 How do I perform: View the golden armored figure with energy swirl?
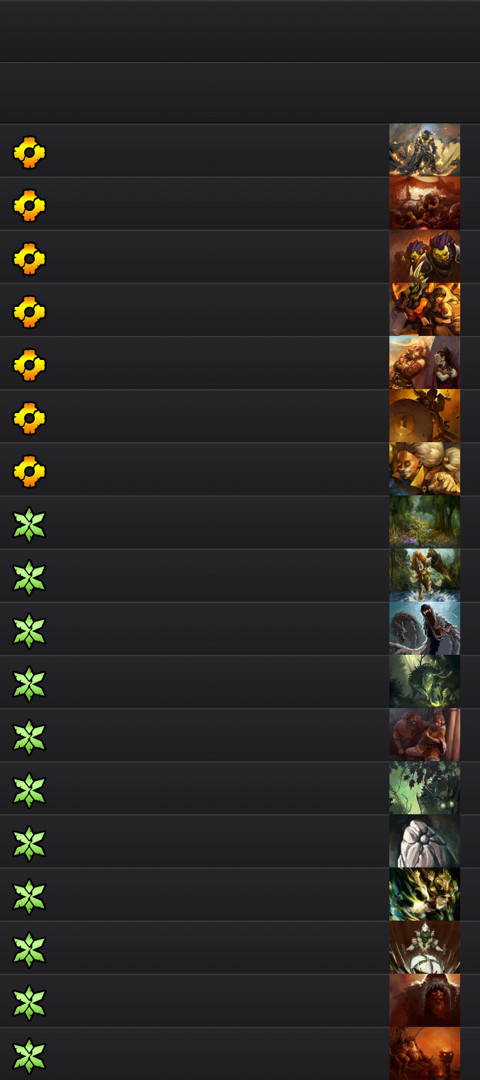pos(425,894)
